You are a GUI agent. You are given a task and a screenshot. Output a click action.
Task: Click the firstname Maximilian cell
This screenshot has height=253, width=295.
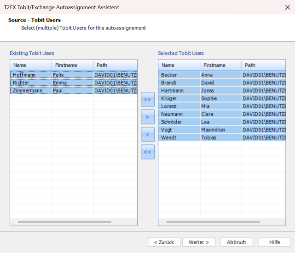[x=221, y=130]
